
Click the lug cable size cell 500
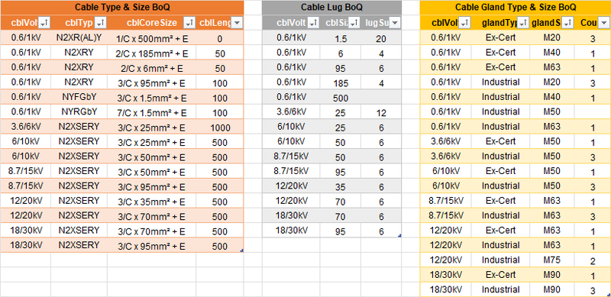(x=341, y=98)
